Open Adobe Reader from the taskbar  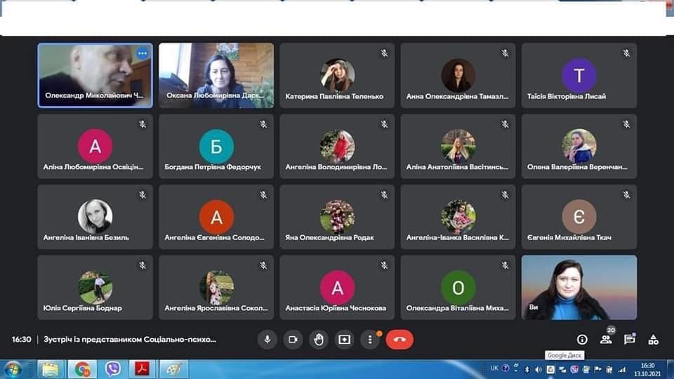pyautogui.click(x=143, y=368)
